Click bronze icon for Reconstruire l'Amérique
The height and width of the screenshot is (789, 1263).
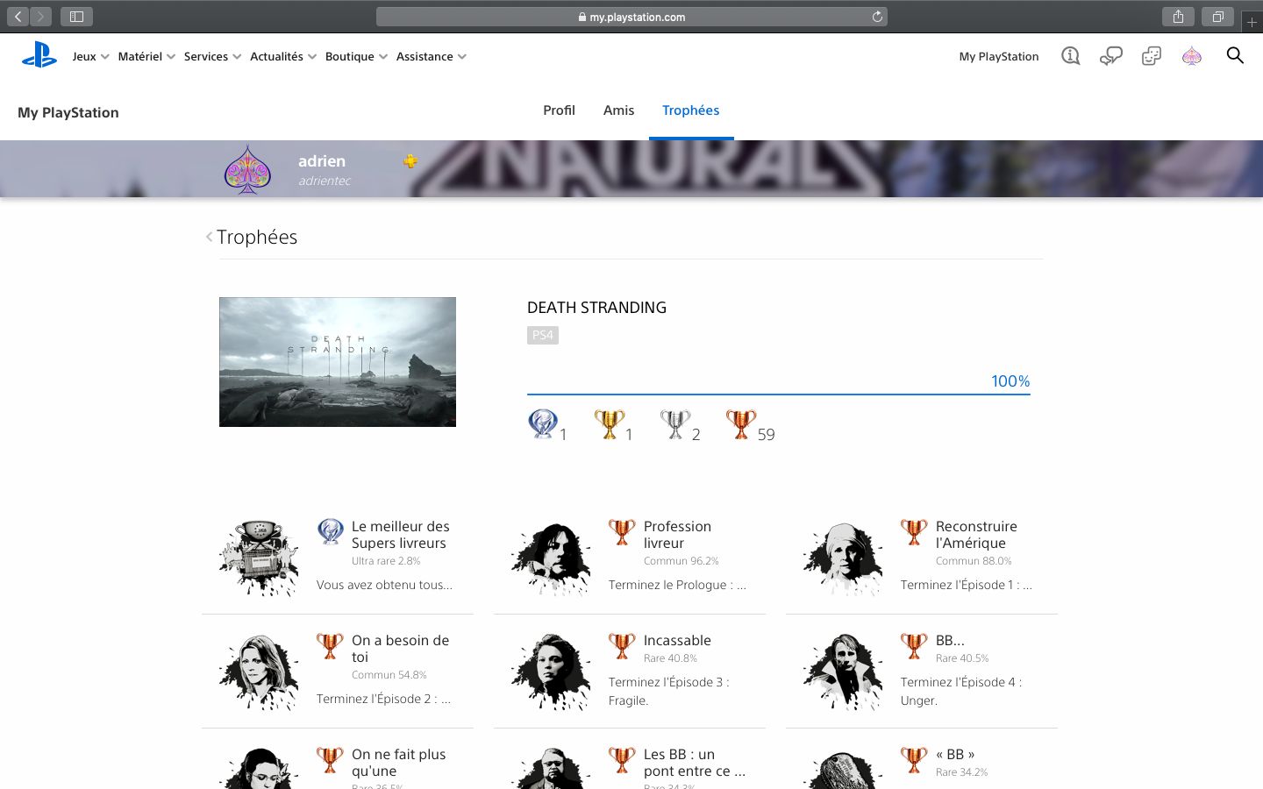point(914,531)
